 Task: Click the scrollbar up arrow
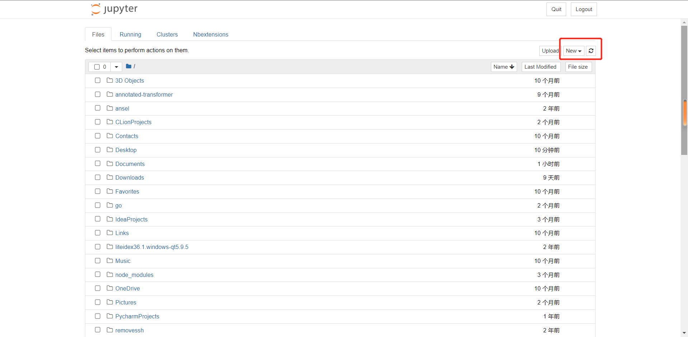point(684,22)
